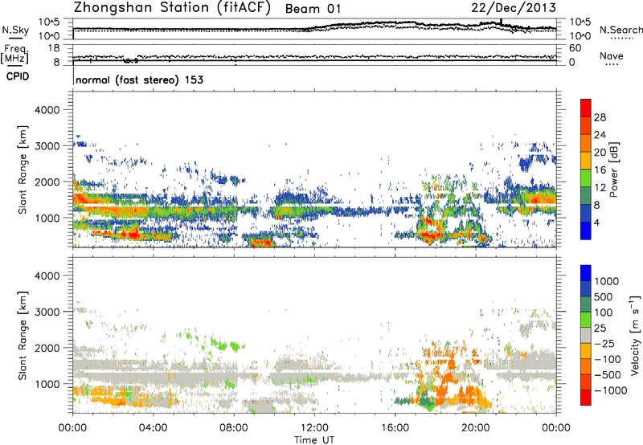
Task: Click 'Slant Range [km]' label of velocity panel
Action: pyautogui.click(x=23, y=335)
